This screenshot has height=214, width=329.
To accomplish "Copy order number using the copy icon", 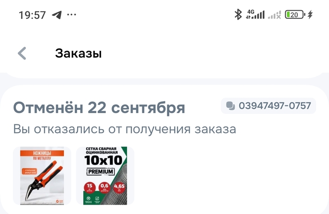I will click(231, 106).
